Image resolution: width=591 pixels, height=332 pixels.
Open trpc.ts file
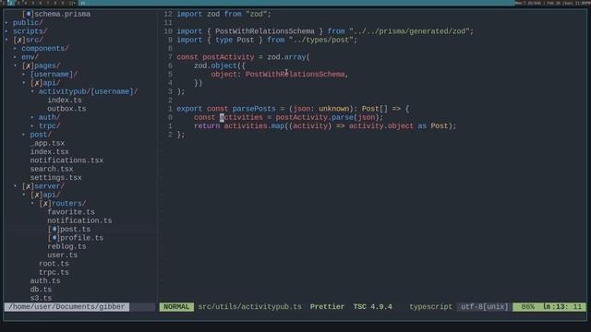click(54, 273)
